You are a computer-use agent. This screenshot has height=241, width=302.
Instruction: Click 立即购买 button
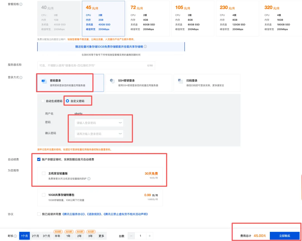tap(285, 236)
